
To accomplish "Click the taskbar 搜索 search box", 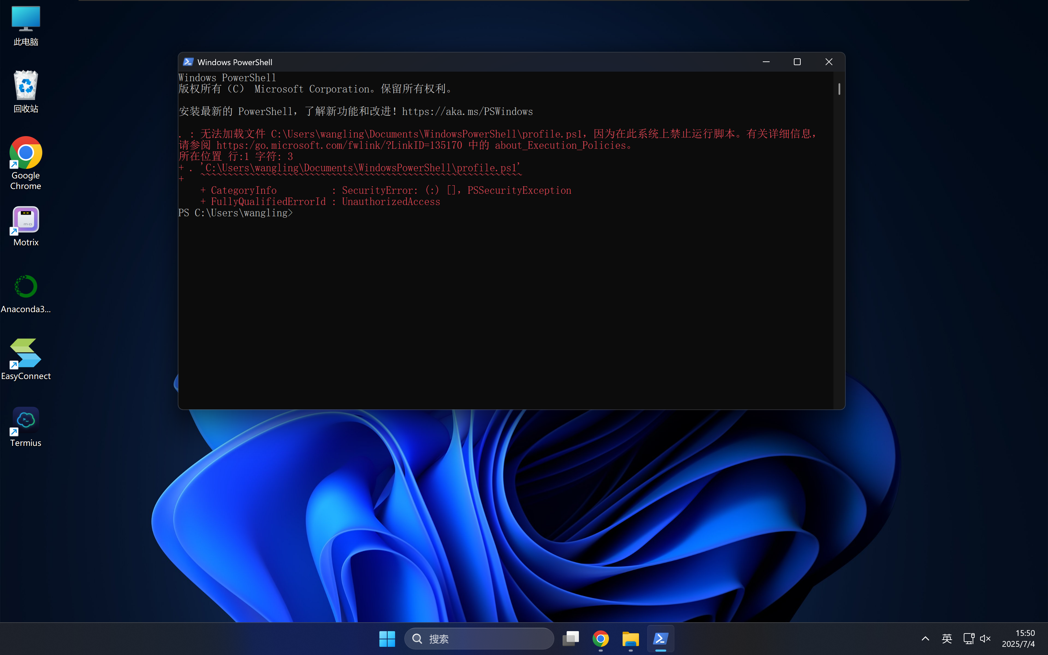I will coord(479,639).
